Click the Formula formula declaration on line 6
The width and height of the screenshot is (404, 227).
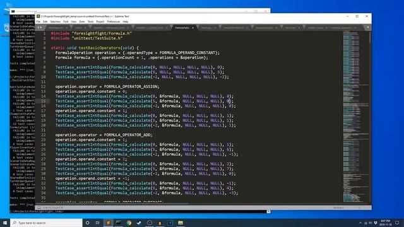pos(132,57)
